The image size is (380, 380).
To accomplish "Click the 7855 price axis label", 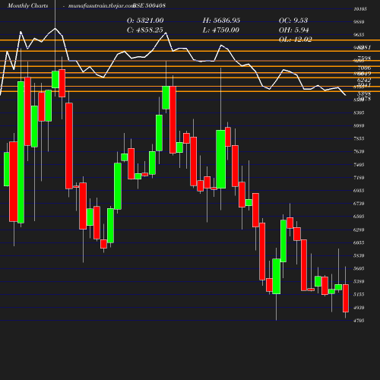I will [359, 138].
